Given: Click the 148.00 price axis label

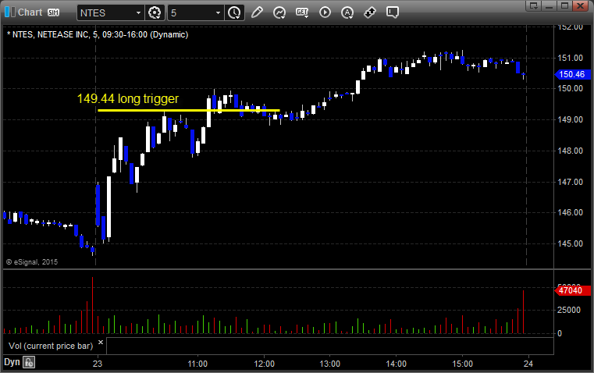Looking at the screenshot, I should 570,151.
